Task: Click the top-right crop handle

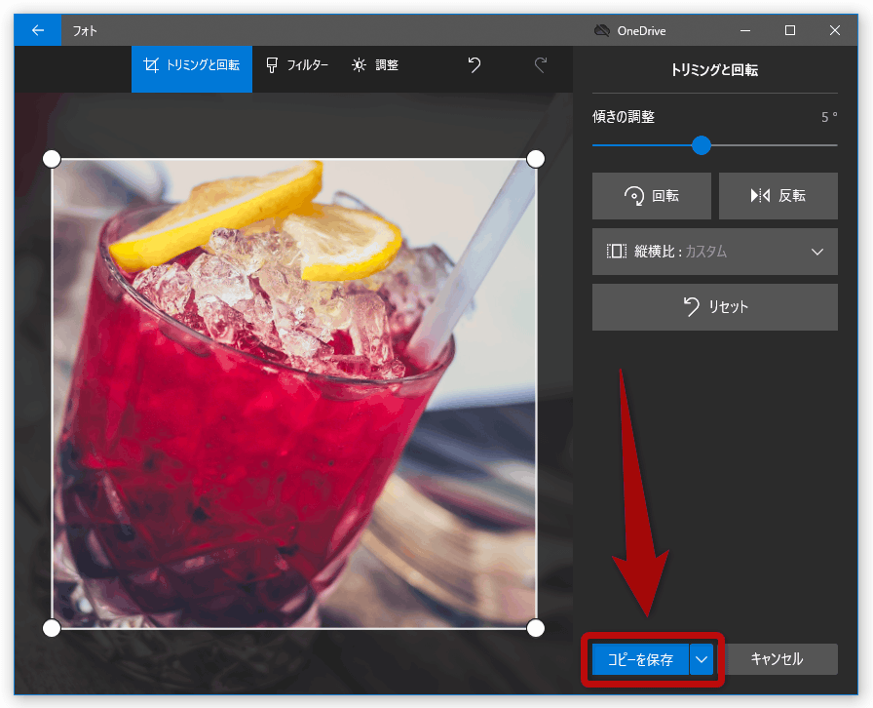Action: point(536,159)
